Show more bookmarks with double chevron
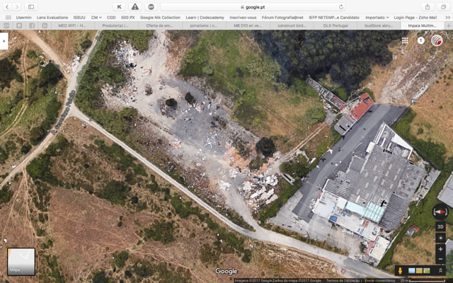453x283 pixels. (447, 17)
